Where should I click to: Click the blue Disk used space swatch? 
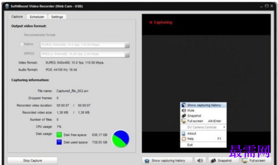[59, 142]
